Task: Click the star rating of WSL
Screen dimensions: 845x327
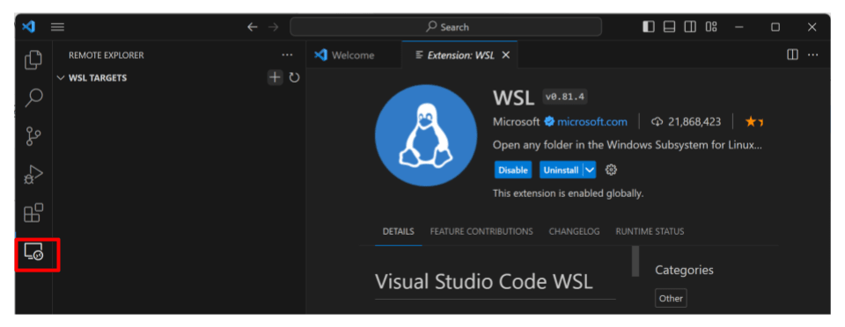Action: [x=754, y=122]
